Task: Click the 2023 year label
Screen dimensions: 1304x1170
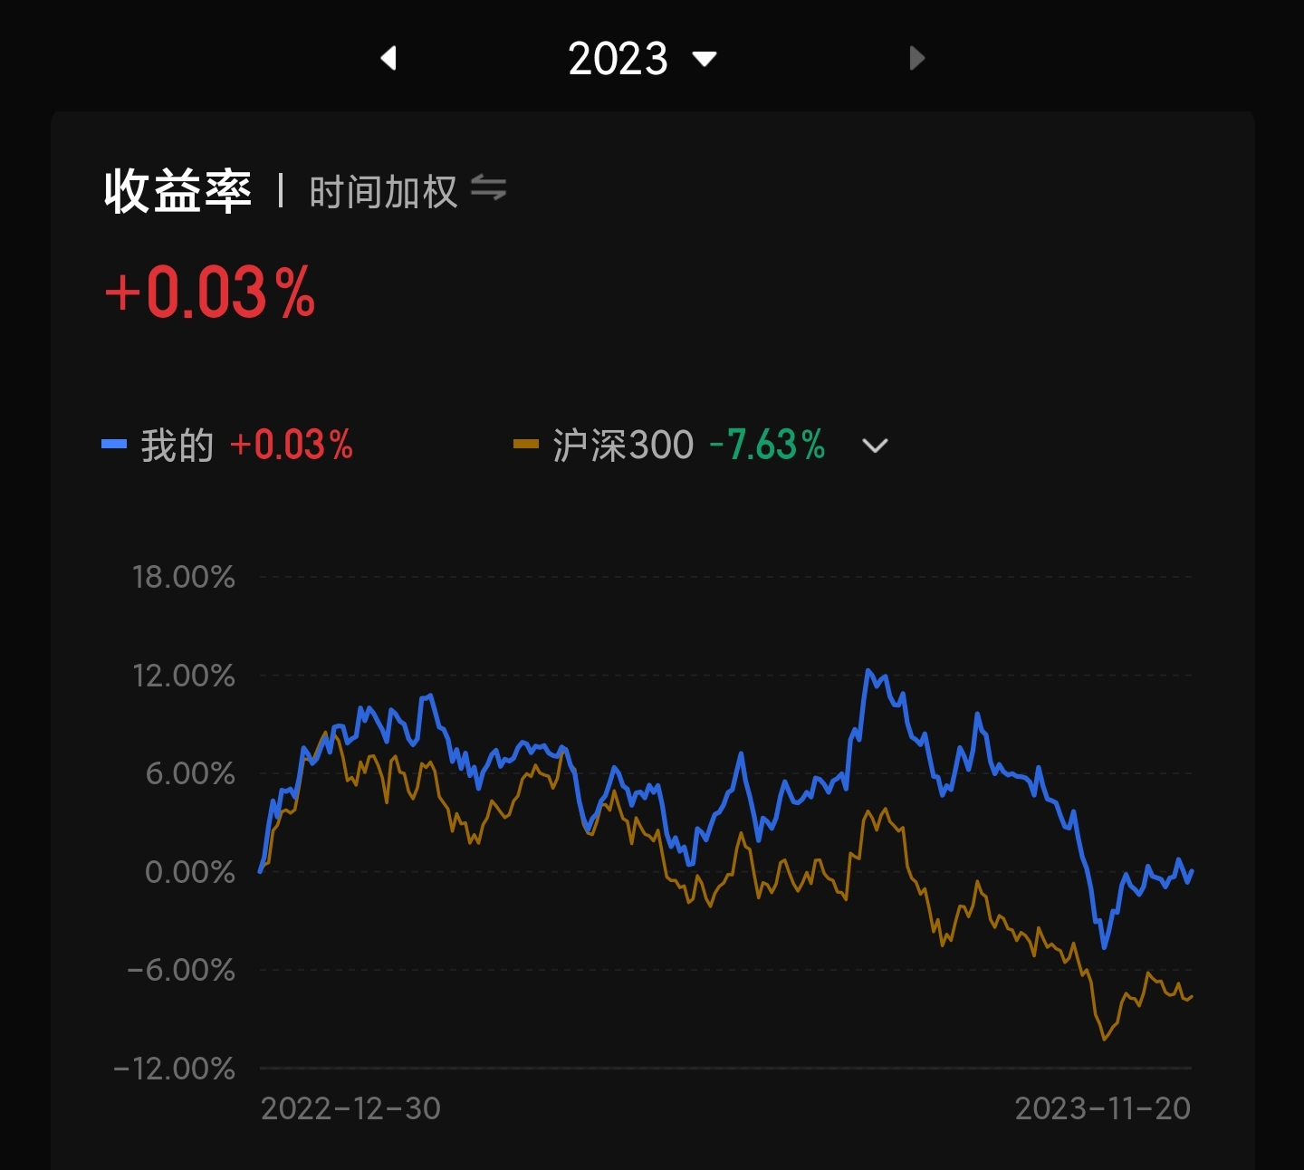Action: [618, 60]
